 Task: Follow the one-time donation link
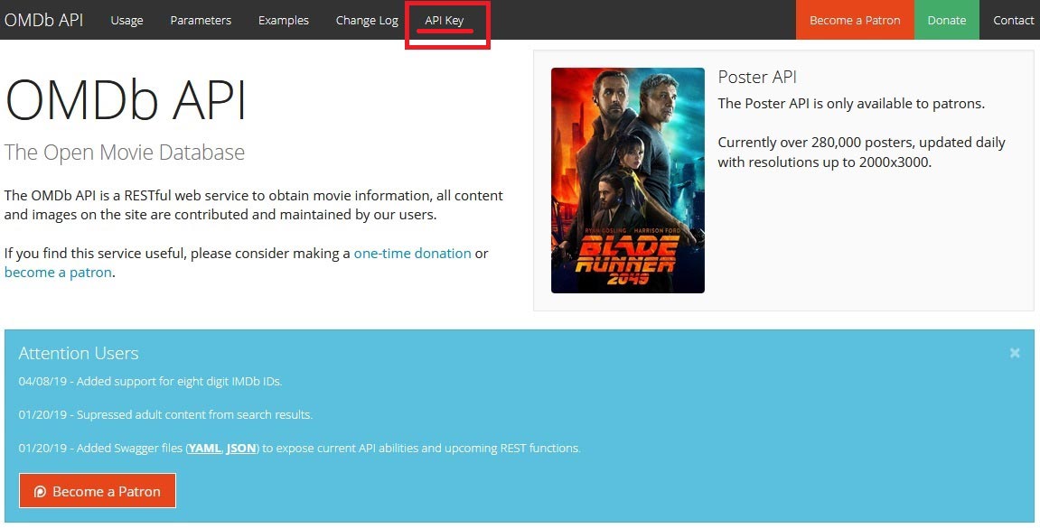click(413, 253)
